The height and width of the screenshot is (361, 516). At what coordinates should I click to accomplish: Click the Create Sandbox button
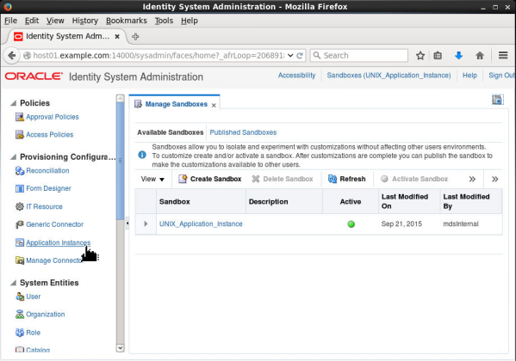coord(210,179)
